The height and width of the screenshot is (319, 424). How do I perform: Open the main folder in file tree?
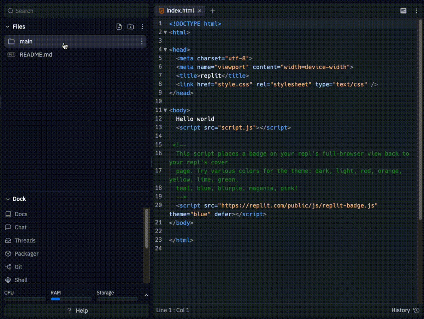pos(75,42)
